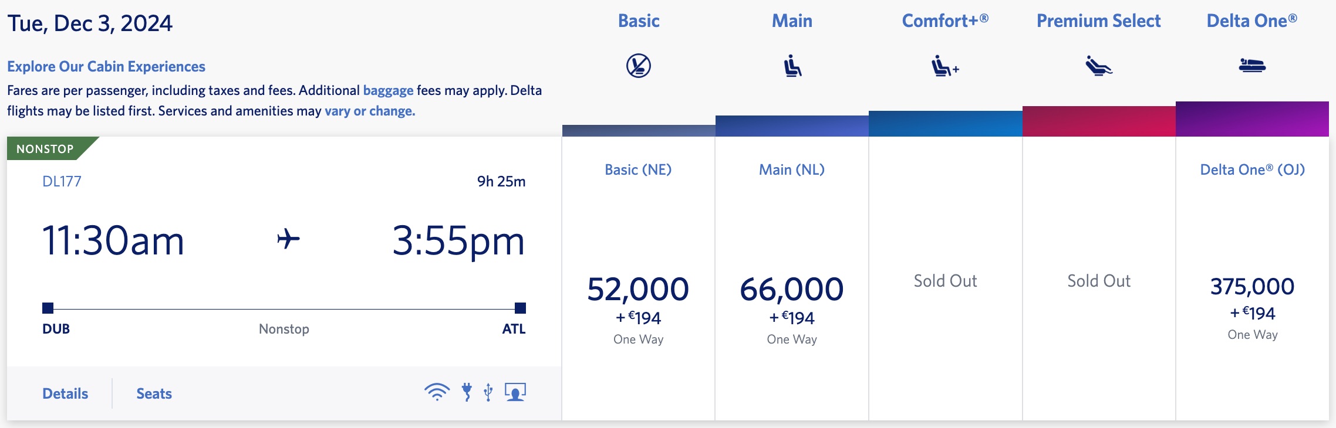Click the ATL airport code
The width and height of the screenshot is (1336, 428).
click(514, 329)
